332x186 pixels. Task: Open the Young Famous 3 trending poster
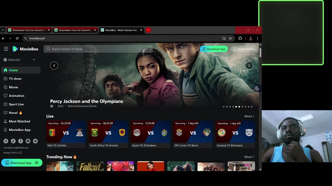[241, 166]
